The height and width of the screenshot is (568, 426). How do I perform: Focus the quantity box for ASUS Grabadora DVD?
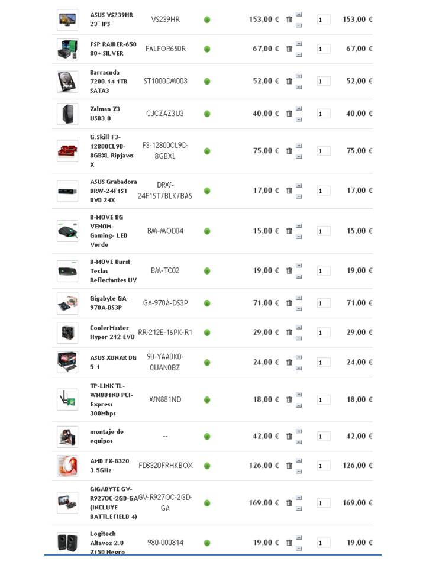click(x=324, y=191)
